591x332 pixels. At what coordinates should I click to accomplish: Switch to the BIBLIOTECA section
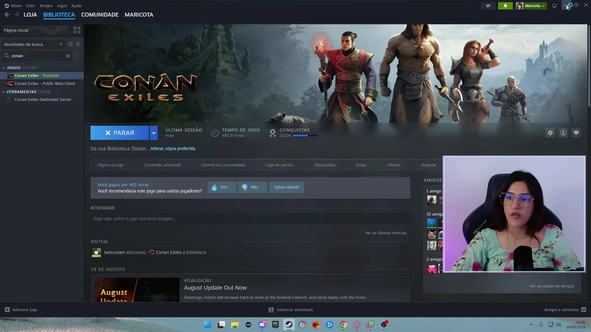(59, 15)
